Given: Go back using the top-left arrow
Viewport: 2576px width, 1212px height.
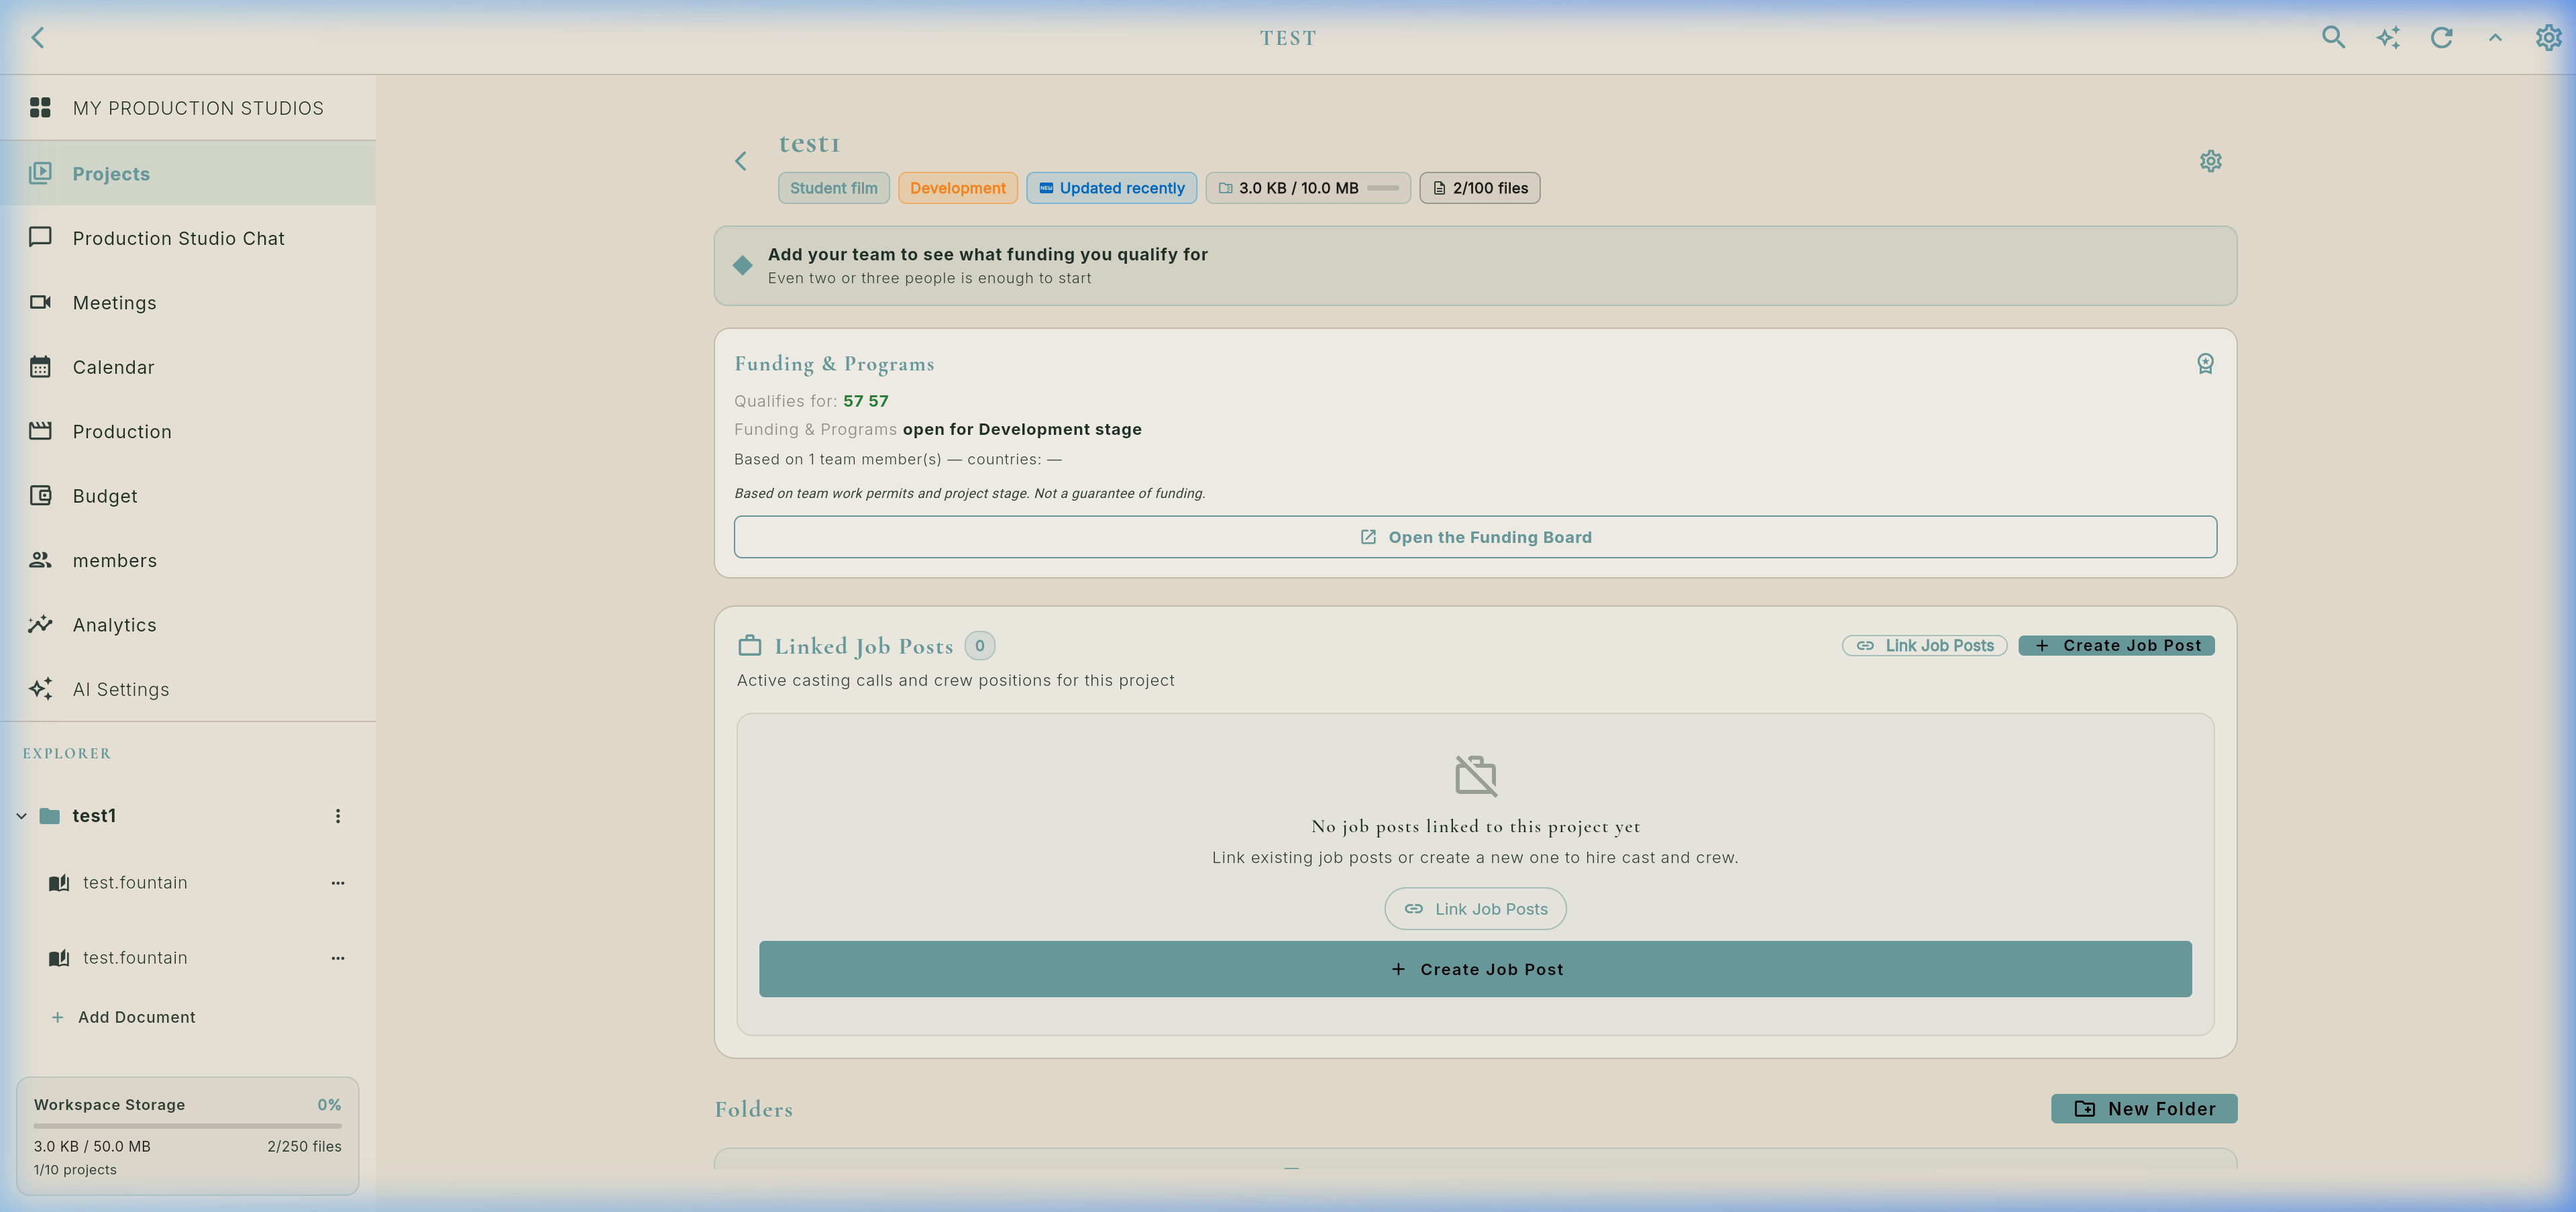Looking at the screenshot, I should (x=38, y=37).
